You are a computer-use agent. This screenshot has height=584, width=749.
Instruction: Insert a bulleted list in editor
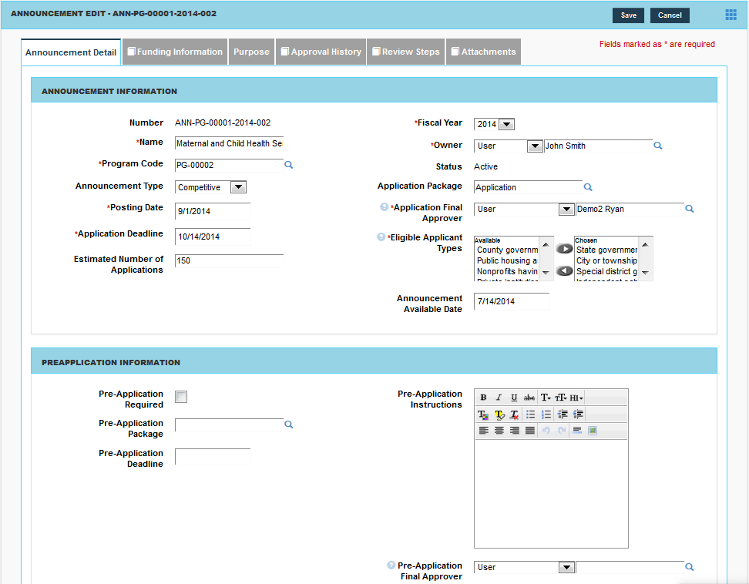pyautogui.click(x=530, y=415)
